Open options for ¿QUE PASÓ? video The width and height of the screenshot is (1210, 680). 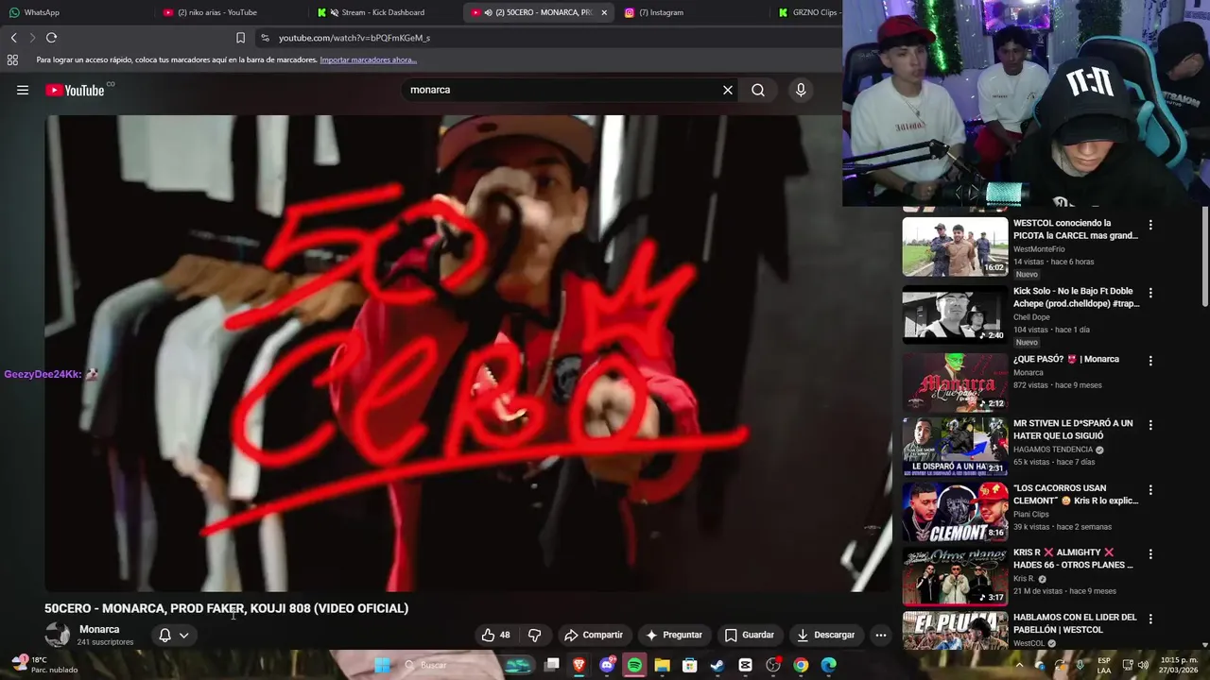pyautogui.click(x=1150, y=361)
